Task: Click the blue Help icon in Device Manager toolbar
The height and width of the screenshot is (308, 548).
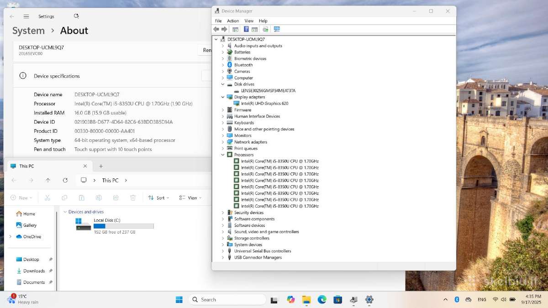Action: (x=246, y=29)
